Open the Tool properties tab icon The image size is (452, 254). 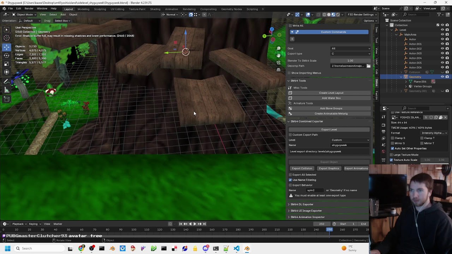click(x=384, y=117)
